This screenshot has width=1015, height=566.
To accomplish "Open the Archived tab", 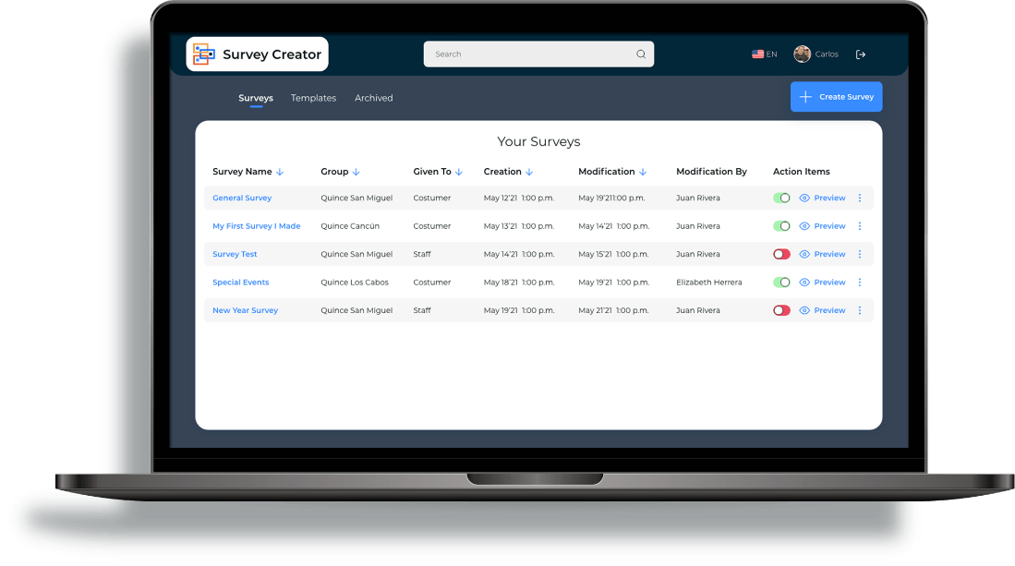I will point(373,97).
